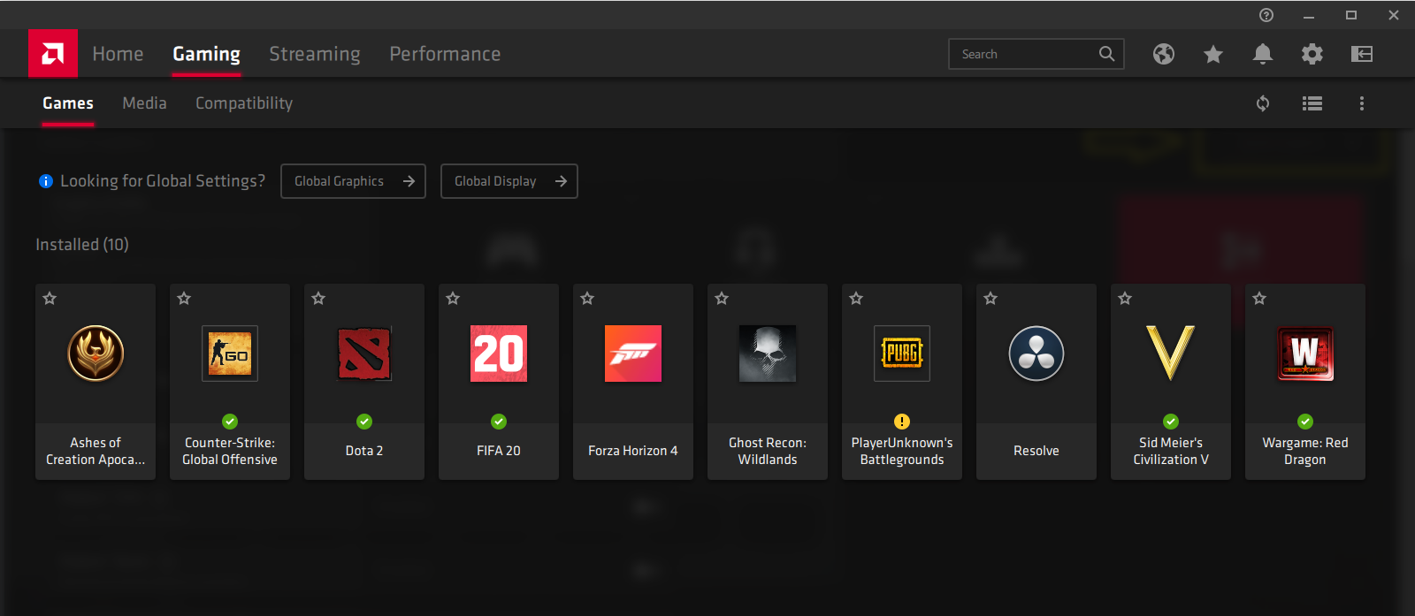The image size is (1415, 616).
Task: Open the web browser globe icon
Action: point(1164,54)
